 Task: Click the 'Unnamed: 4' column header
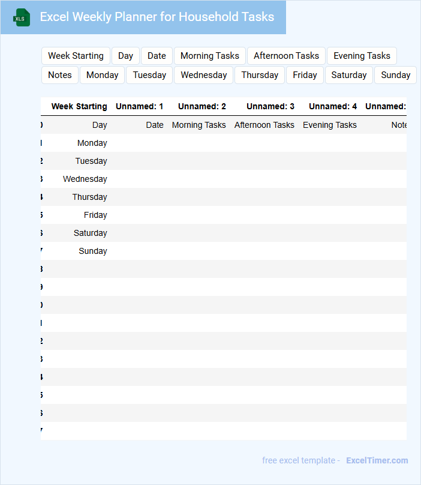333,106
